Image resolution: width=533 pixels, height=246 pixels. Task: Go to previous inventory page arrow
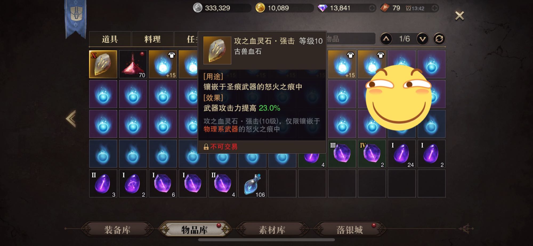coord(386,39)
